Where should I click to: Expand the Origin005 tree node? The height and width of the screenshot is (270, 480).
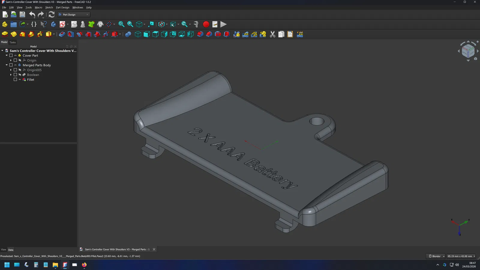click(x=11, y=70)
